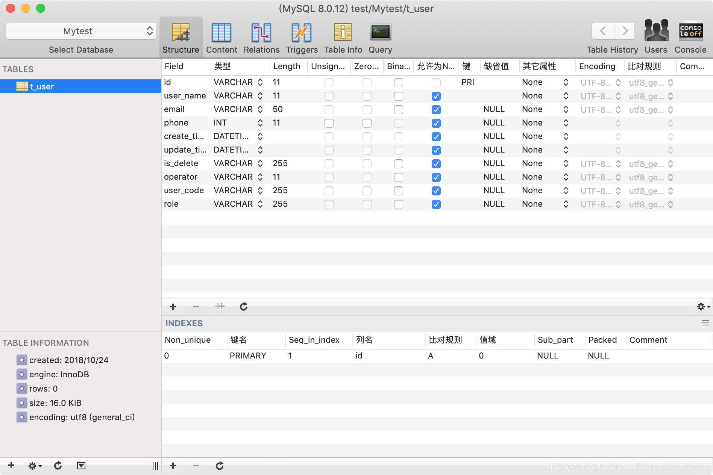Refresh the table structure
Screen dimensions: 713x475
tap(244, 307)
